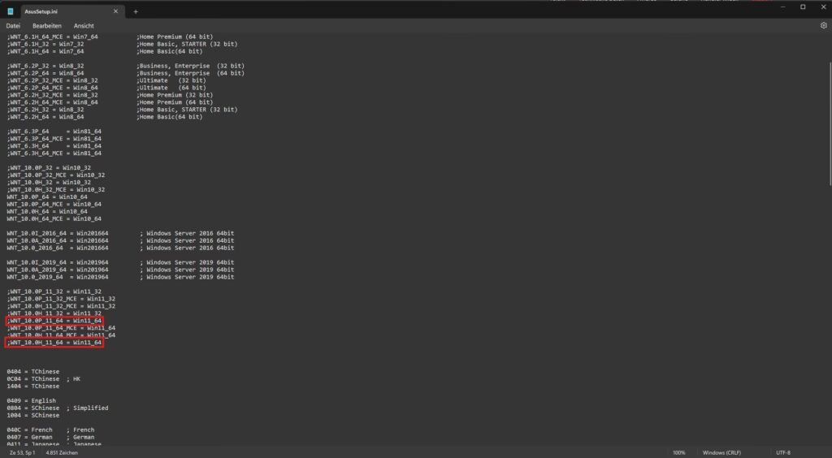This screenshot has height=458, width=832.
Task: Open the Bearbeiten menu
Action: tap(46, 26)
